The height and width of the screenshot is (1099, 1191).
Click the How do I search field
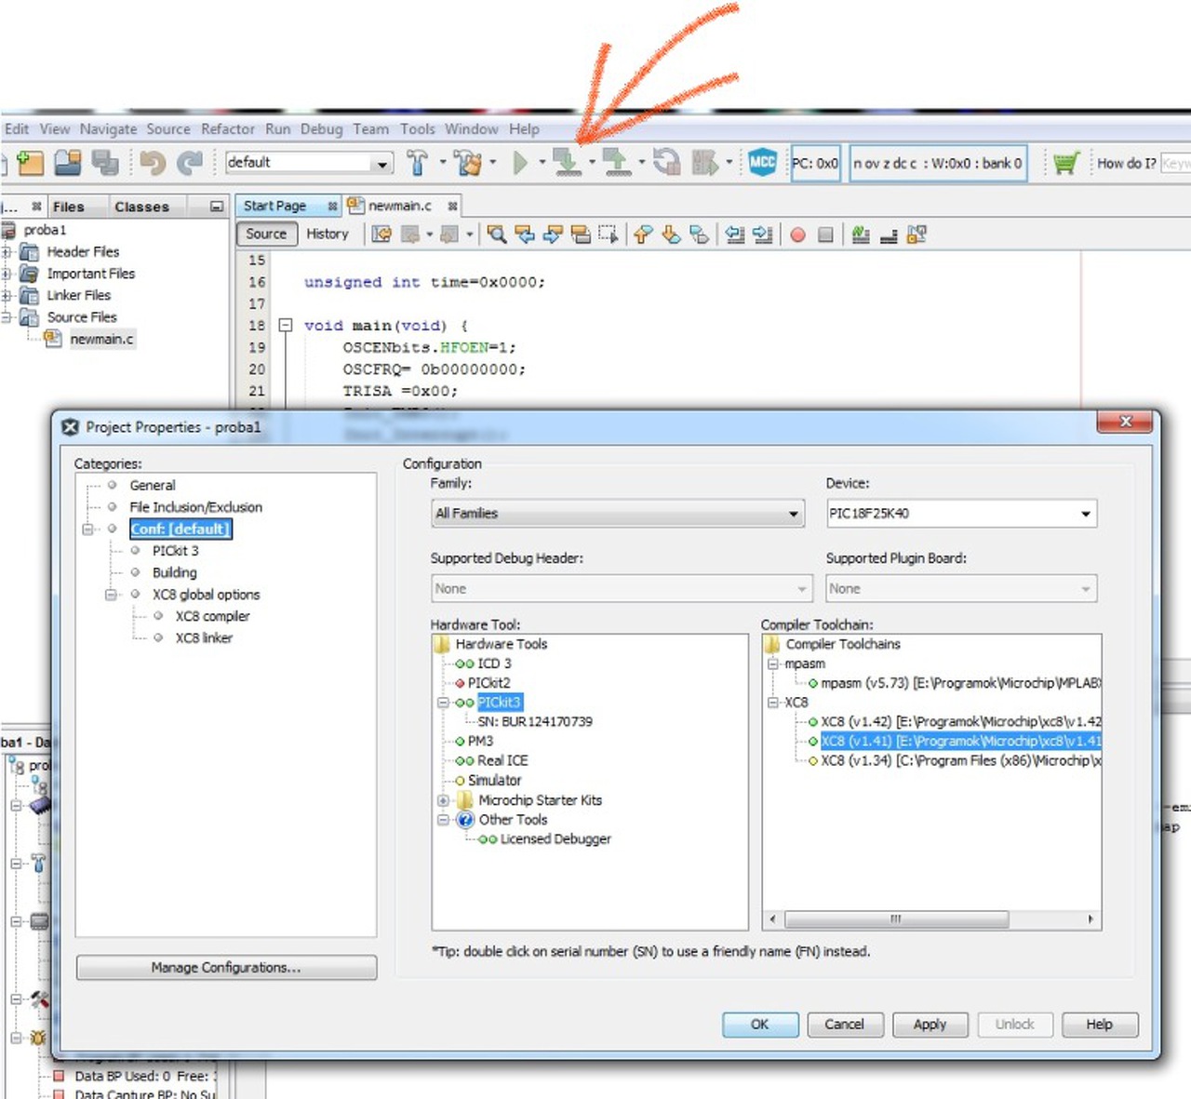[x=1175, y=163]
